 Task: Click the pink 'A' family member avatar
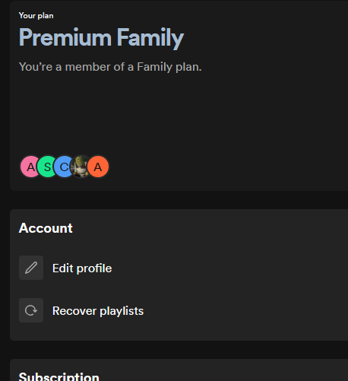pos(29,167)
